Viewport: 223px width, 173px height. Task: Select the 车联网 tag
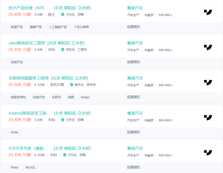click(56, 97)
